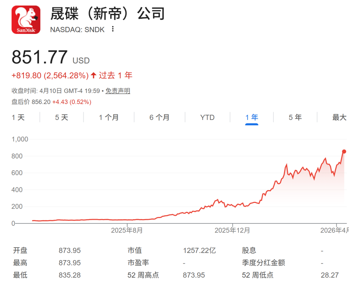Click the latest price dot on the chart
The height and width of the screenshot is (283, 349).
pos(344,151)
